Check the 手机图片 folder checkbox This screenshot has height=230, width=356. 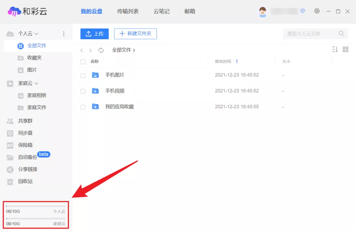pyautogui.click(x=83, y=75)
